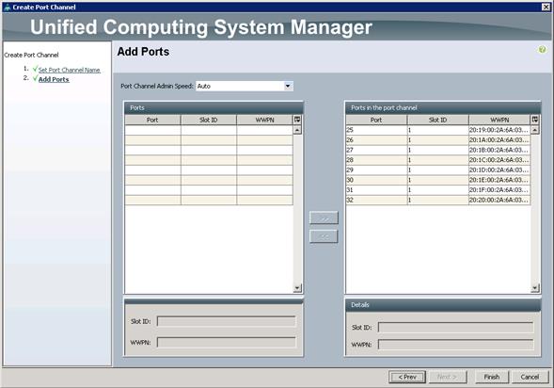Click the disabled Next button
Image resolution: width=554 pixels, height=388 pixels.
(448, 377)
